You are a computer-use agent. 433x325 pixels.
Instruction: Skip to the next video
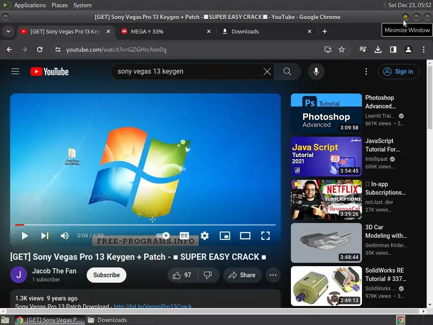click(x=45, y=236)
